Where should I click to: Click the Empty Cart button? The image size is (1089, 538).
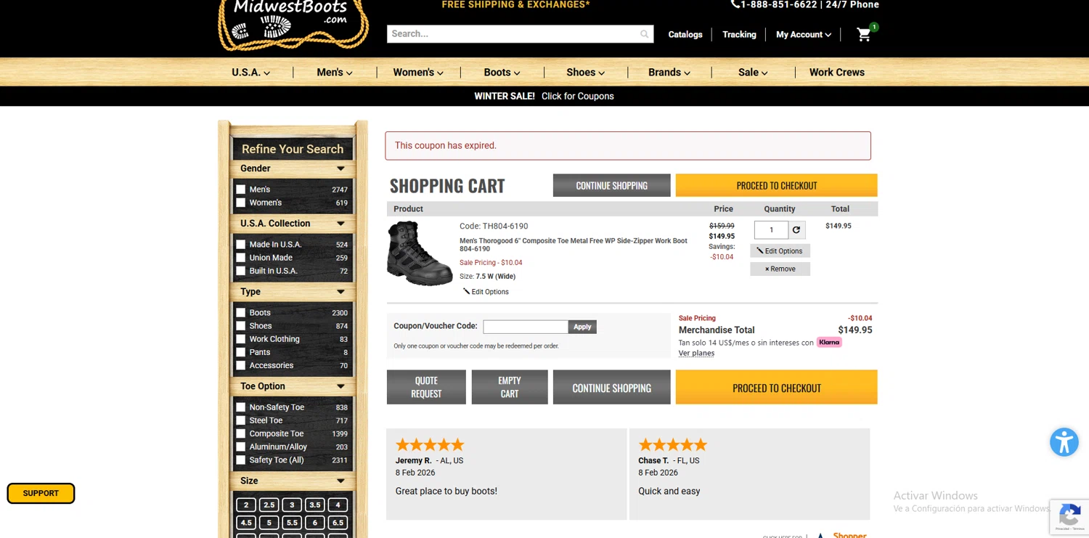point(510,387)
